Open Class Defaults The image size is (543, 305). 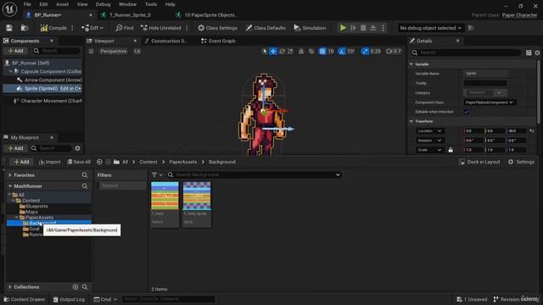[266, 28]
